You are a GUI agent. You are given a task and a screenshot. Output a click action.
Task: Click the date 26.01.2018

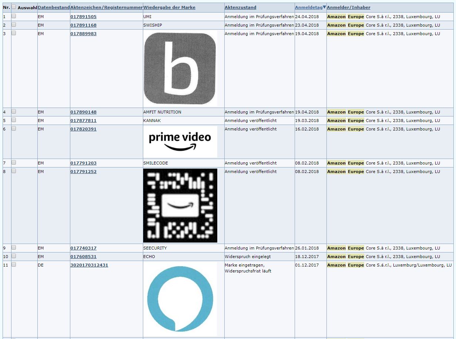click(x=307, y=248)
